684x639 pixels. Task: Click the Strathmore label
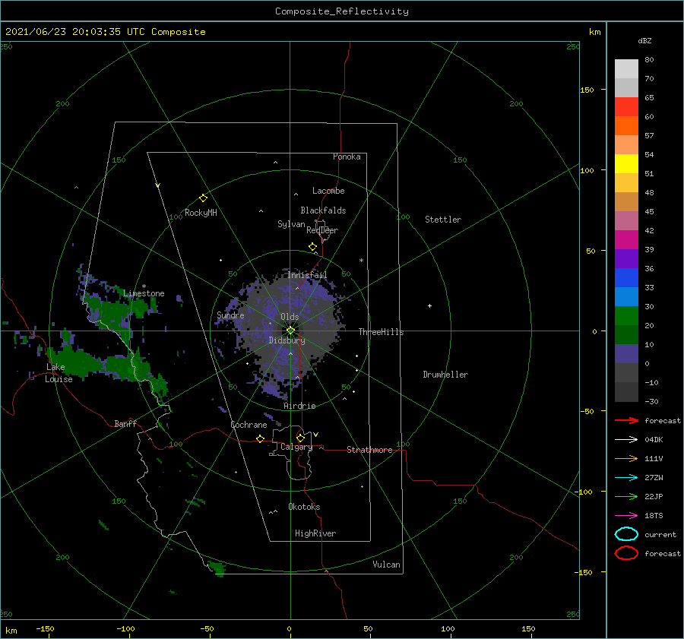(x=370, y=450)
